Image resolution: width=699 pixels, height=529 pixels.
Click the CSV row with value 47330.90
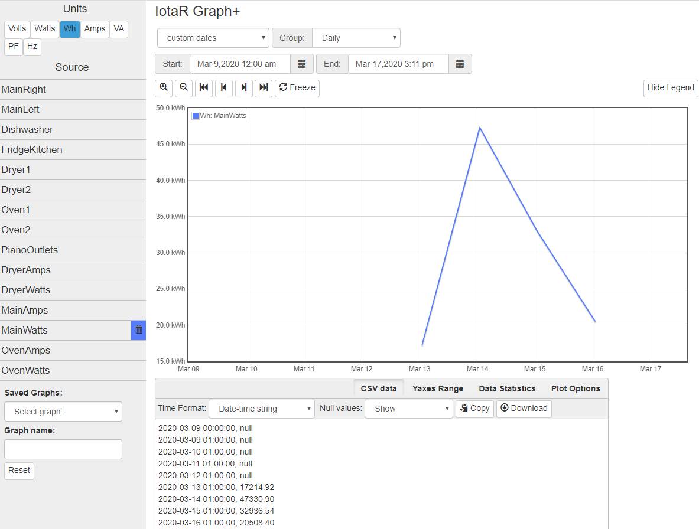pos(216,499)
